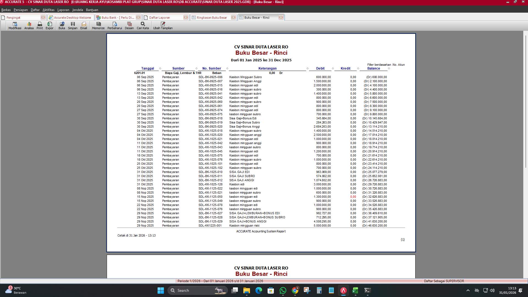Open the report Desain editor
The width and height of the screenshot is (528, 297).
(x=129, y=26)
